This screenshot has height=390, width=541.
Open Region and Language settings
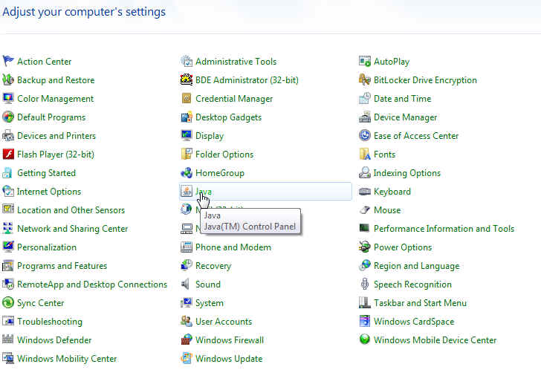pos(416,266)
